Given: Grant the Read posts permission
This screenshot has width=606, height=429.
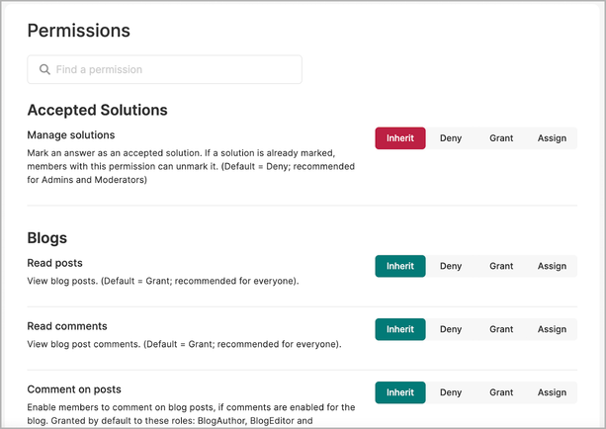Looking at the screenshot, I should click(501, 266).
